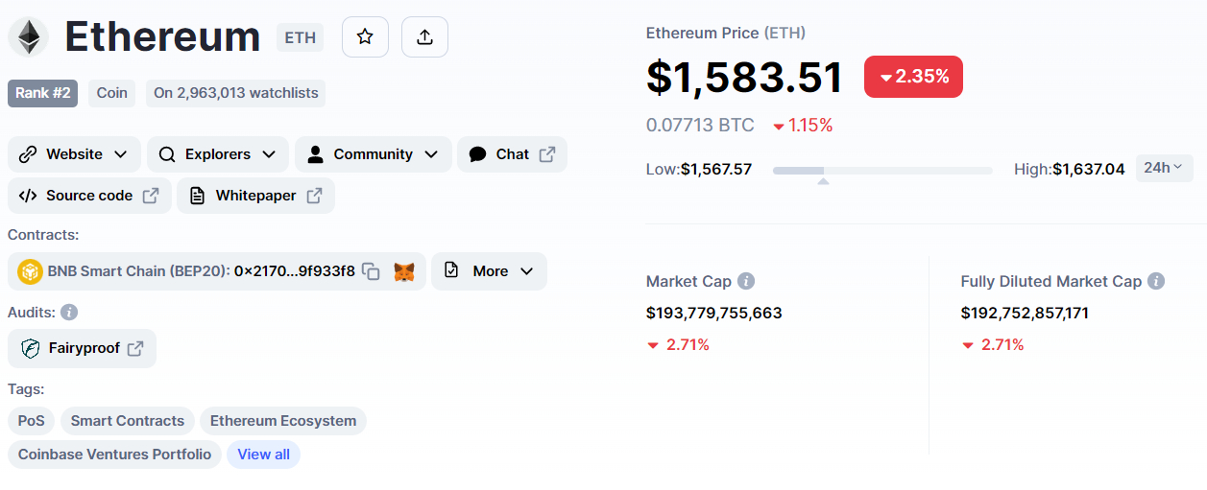Click the Ethereum diamond logo
1207x490 pixels.
[x=29, y=37]
